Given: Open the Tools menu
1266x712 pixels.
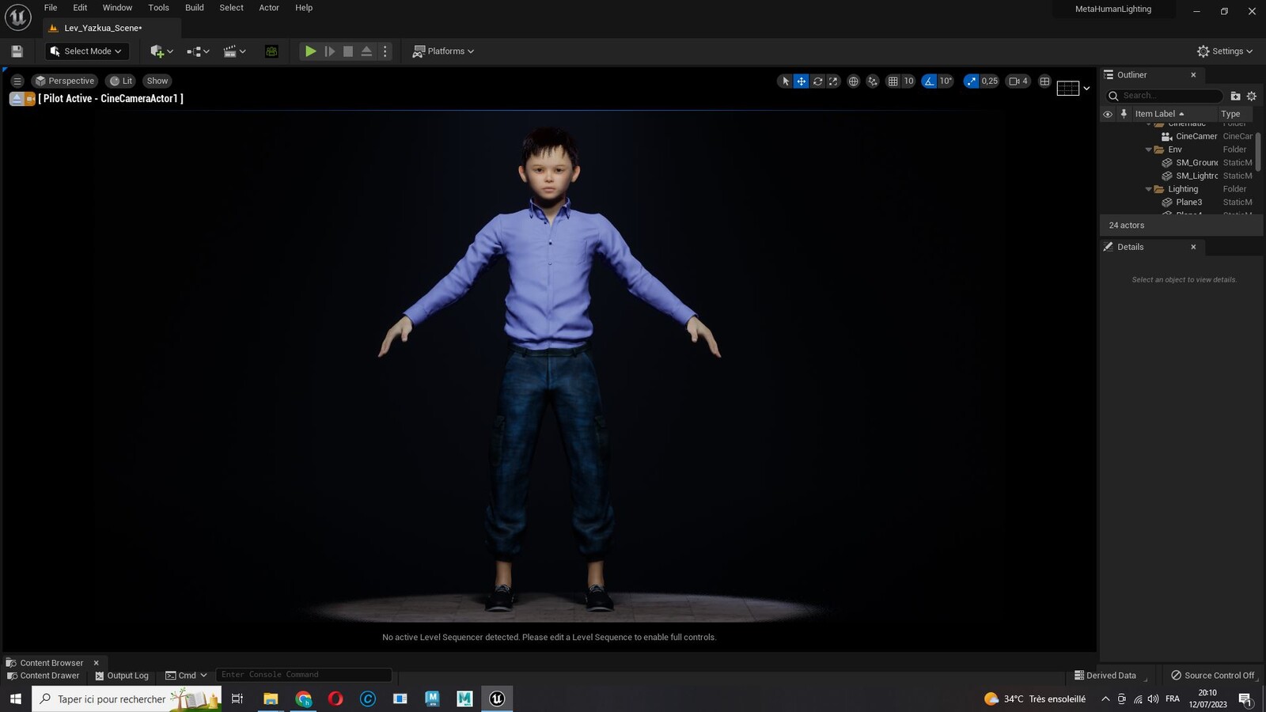Looking at the screenshot, I should 158,8.
